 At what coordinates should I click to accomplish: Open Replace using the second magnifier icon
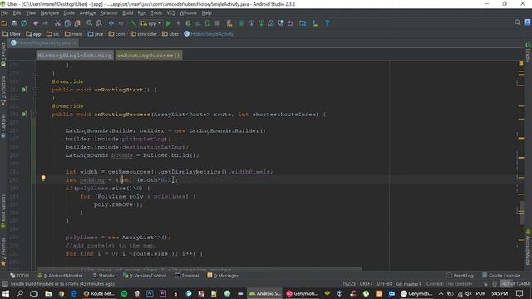(x=99, y=23)
